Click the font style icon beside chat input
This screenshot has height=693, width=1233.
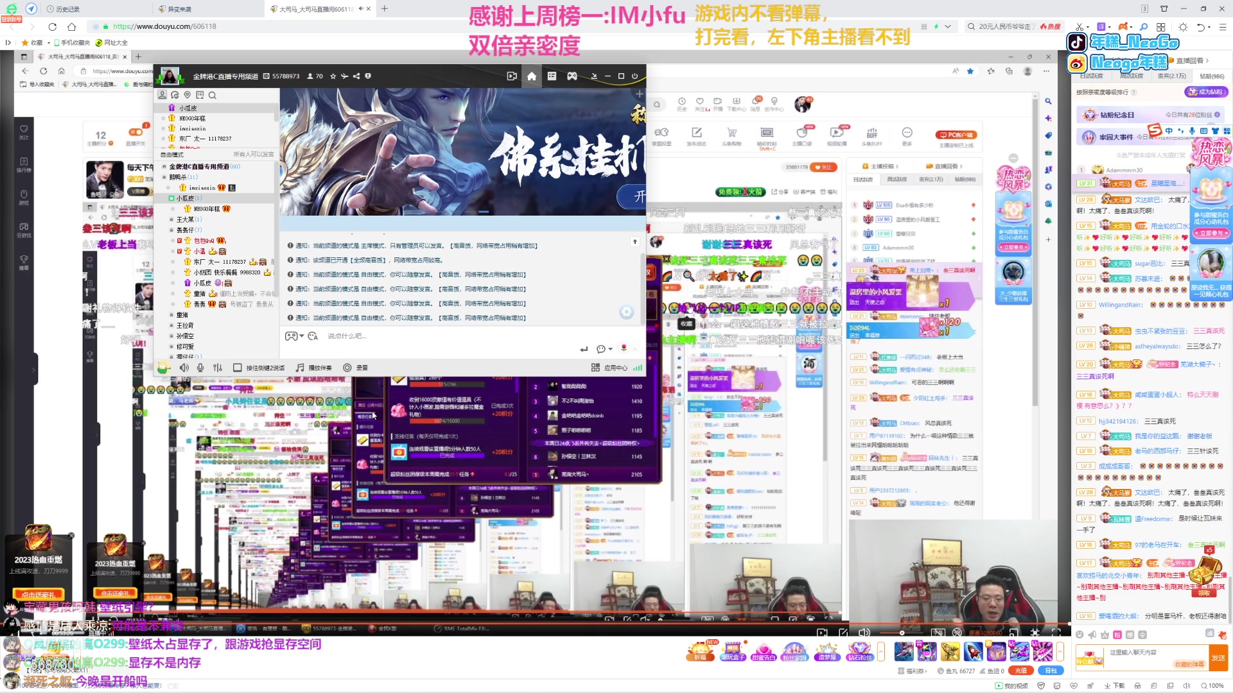(x=313, y=336)
